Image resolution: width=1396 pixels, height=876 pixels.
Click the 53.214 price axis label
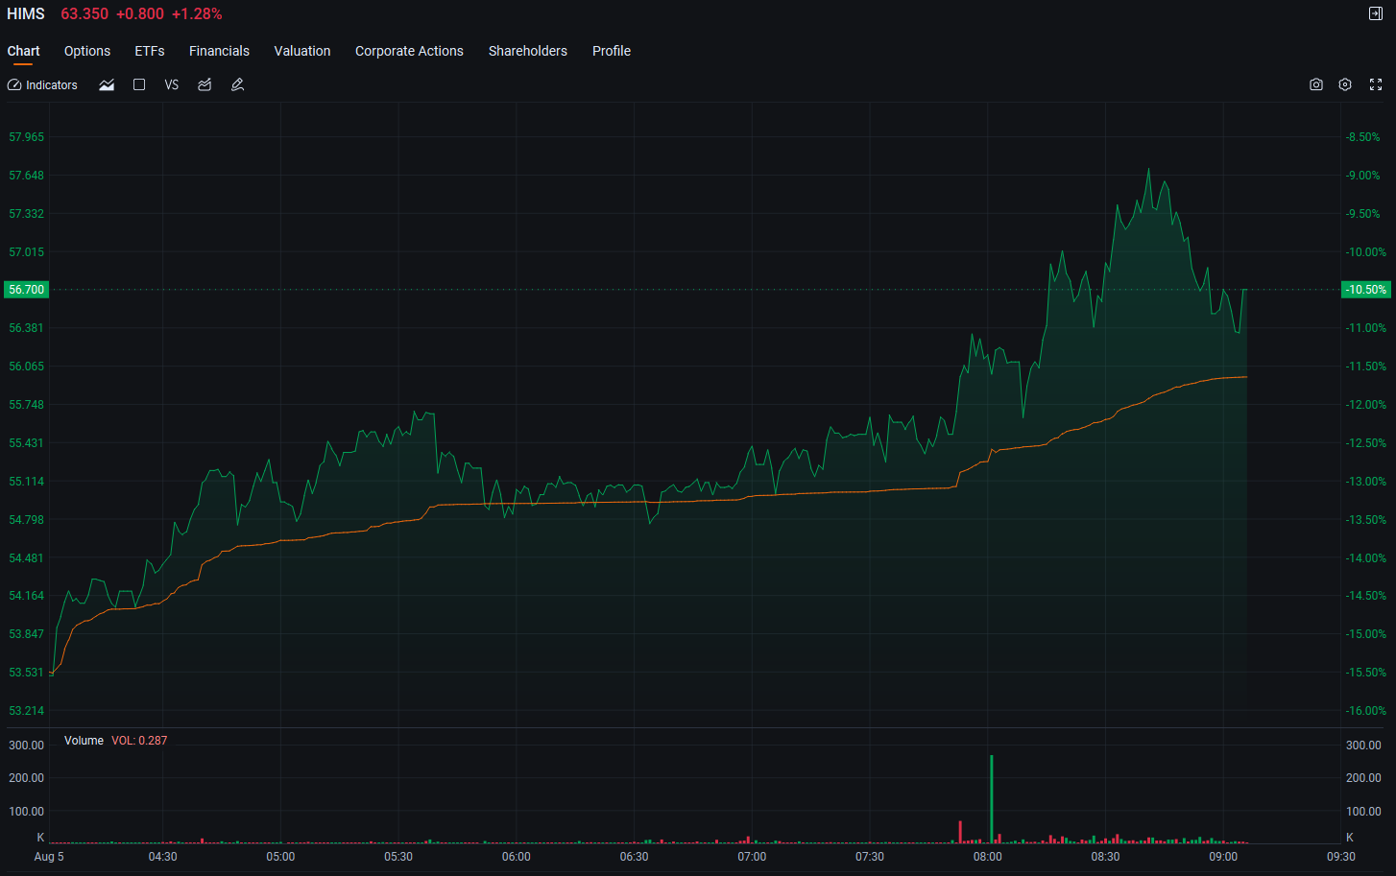pyautogui.click(x=27, y=711)
